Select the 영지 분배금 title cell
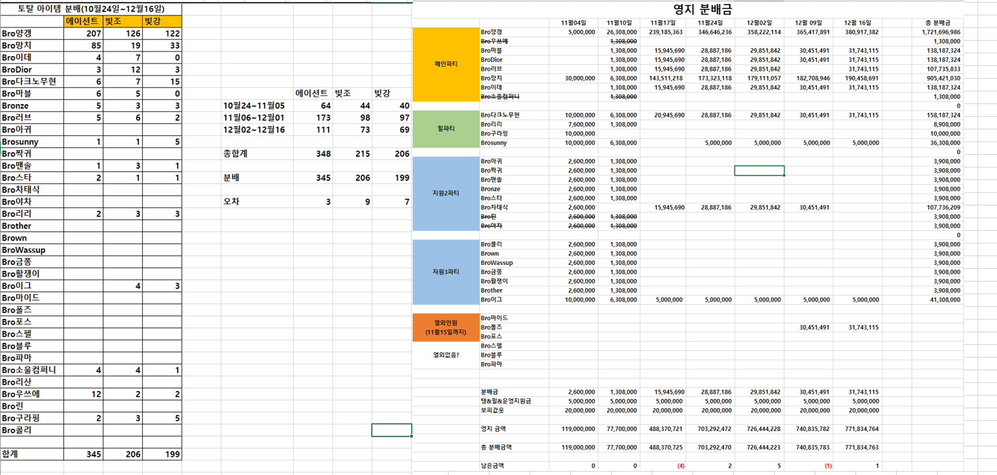997x475 pixels. click(x=703, y=9)
